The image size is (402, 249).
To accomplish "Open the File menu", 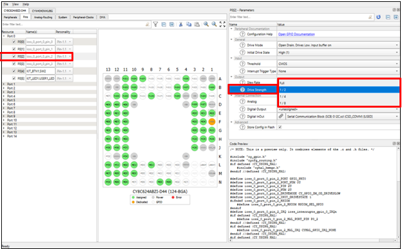I will (6, 4).
